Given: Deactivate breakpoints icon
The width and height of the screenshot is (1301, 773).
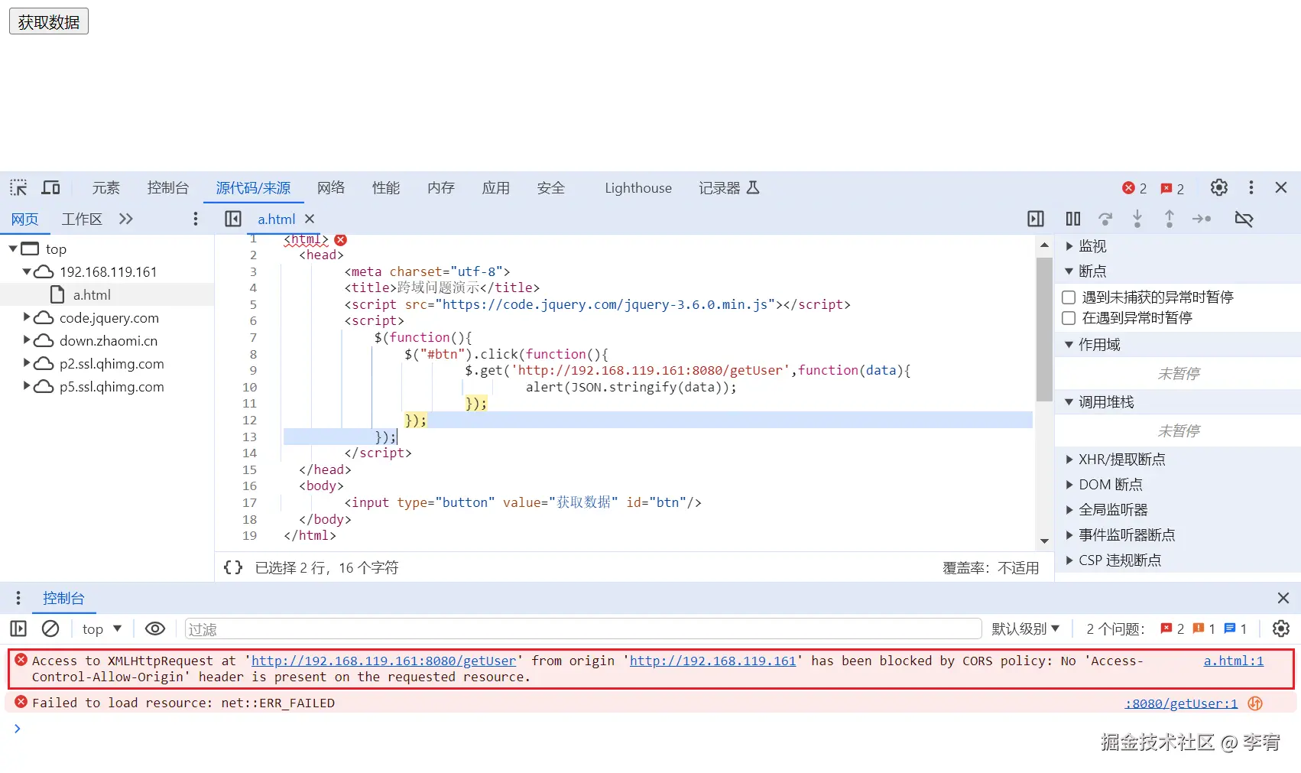Looking at the screenshot, I should [x=1244, y=219].
